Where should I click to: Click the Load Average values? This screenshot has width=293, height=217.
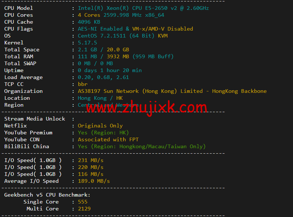[103, 77]
